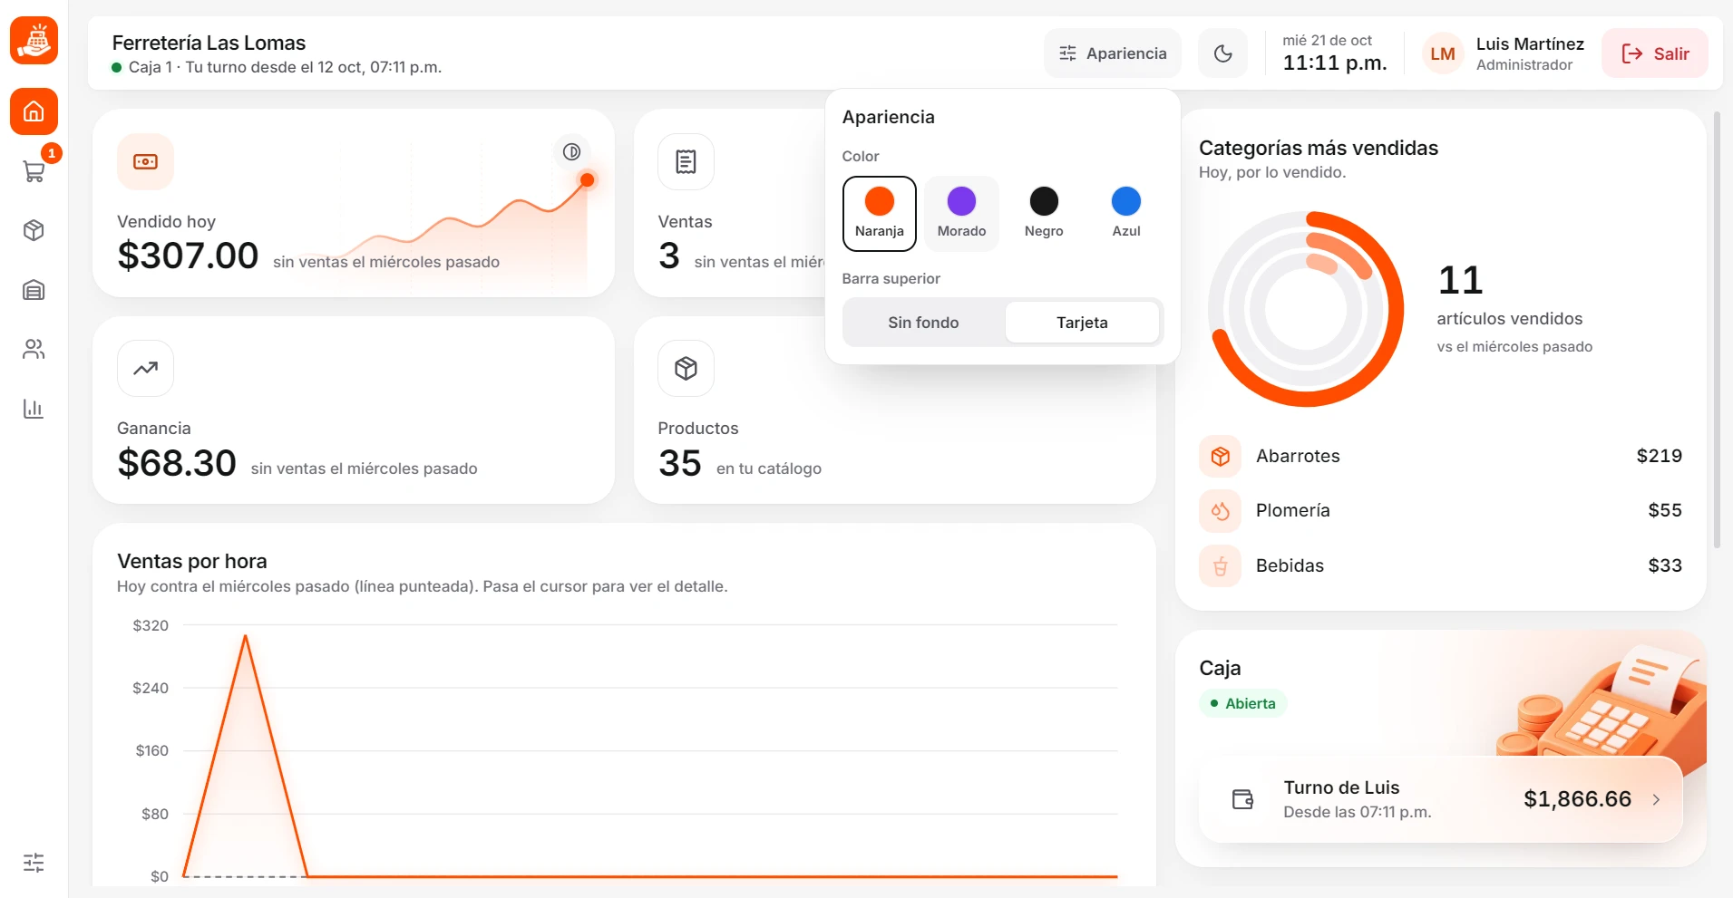Image resolution: width=1733 pixels, height=898 pixels.
Task: Click the Bebidas category icon
Action: 1220,565
